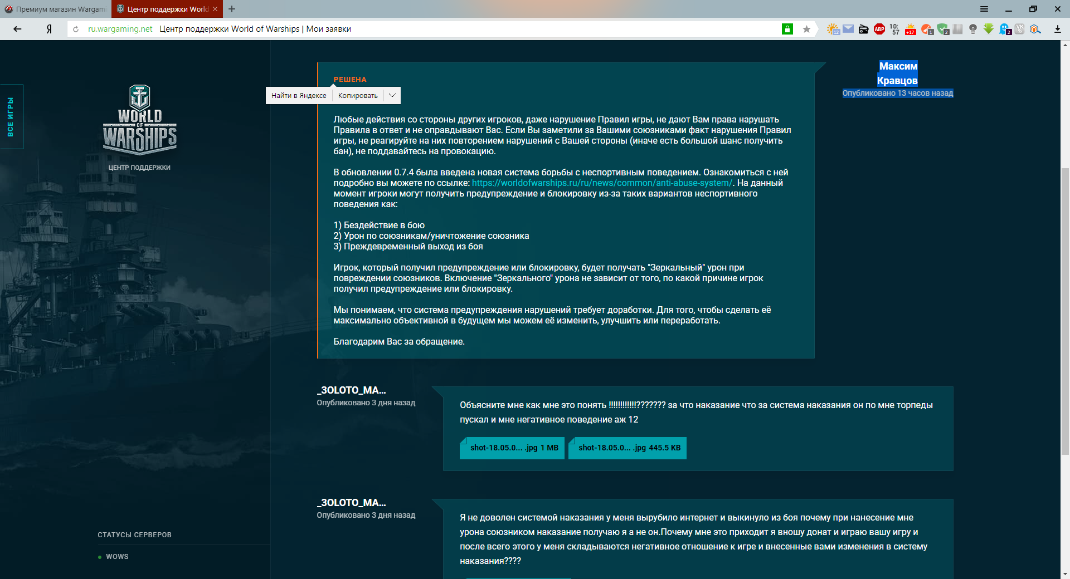The image size is (1070, 579).
Task: Click the light bulb extension icon
Action: pyautogui.click(x=973, y=29)
